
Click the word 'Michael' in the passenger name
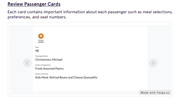[x=57, y=60]
